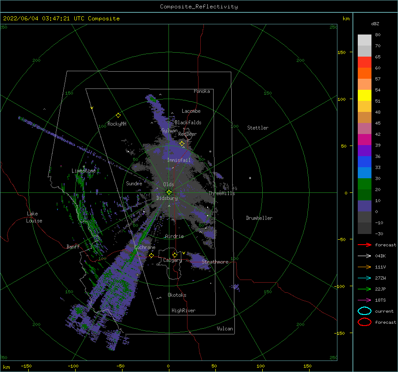This screenshot has height=372, width=398.
Task: Click the Cochrane town label
Action: pos(145,247)
